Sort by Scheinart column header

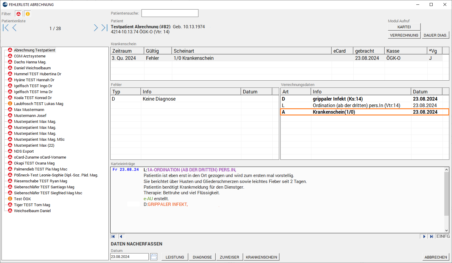click(251, 51)
